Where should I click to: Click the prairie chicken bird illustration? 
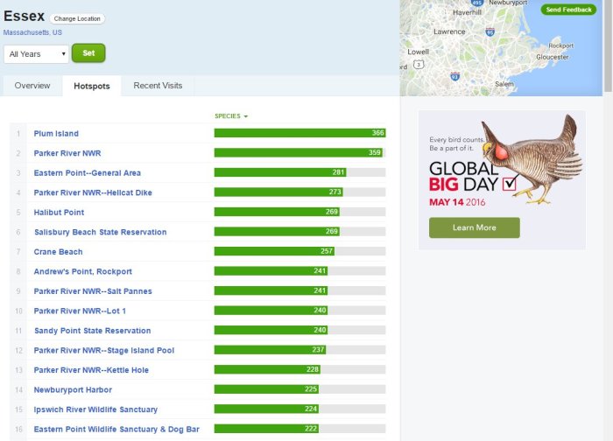click(x=529, y=162)
